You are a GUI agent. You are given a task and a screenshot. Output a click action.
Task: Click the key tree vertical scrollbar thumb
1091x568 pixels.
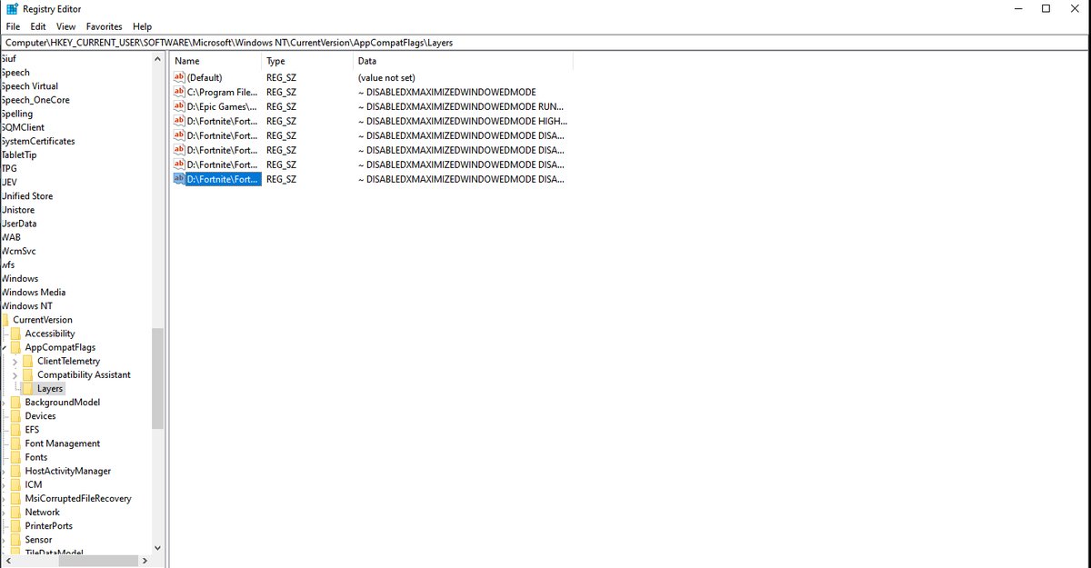coord(157,378)
